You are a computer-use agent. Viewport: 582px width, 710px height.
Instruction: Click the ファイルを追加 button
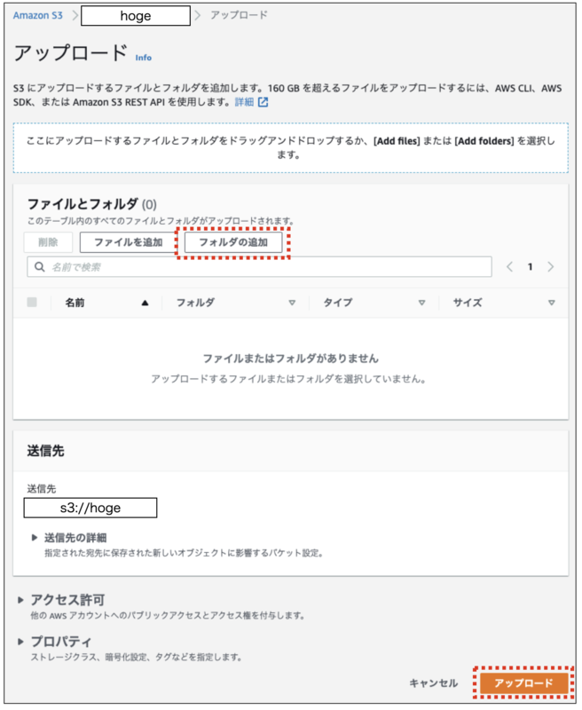pyautogui.click(x=128, y=242)
